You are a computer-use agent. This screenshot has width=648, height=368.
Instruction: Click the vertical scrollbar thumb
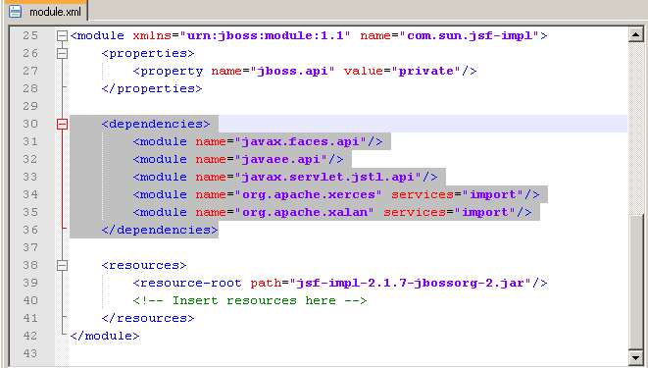pos(636,282)
